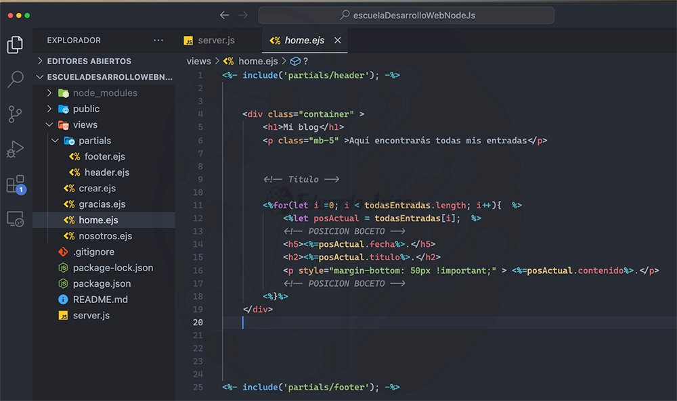This screenshot has width=677, height=401.
Task: Click the magnifier icon in command center
Action: point(345,15)
